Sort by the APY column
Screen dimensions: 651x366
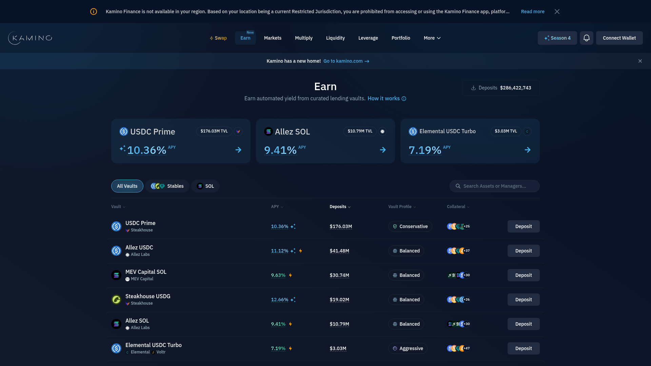point(277,207)
